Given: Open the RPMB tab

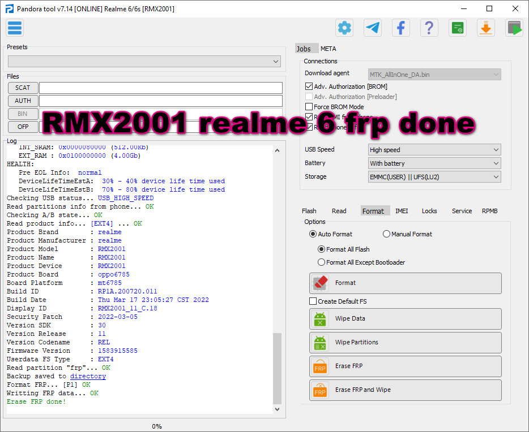Looking at the screenshot, I should point(490,211).
